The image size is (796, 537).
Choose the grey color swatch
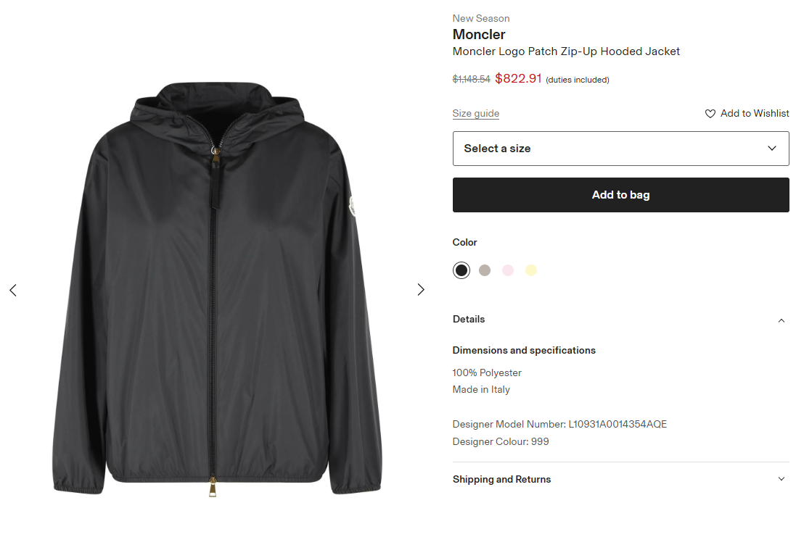click(x=485, y=270)
